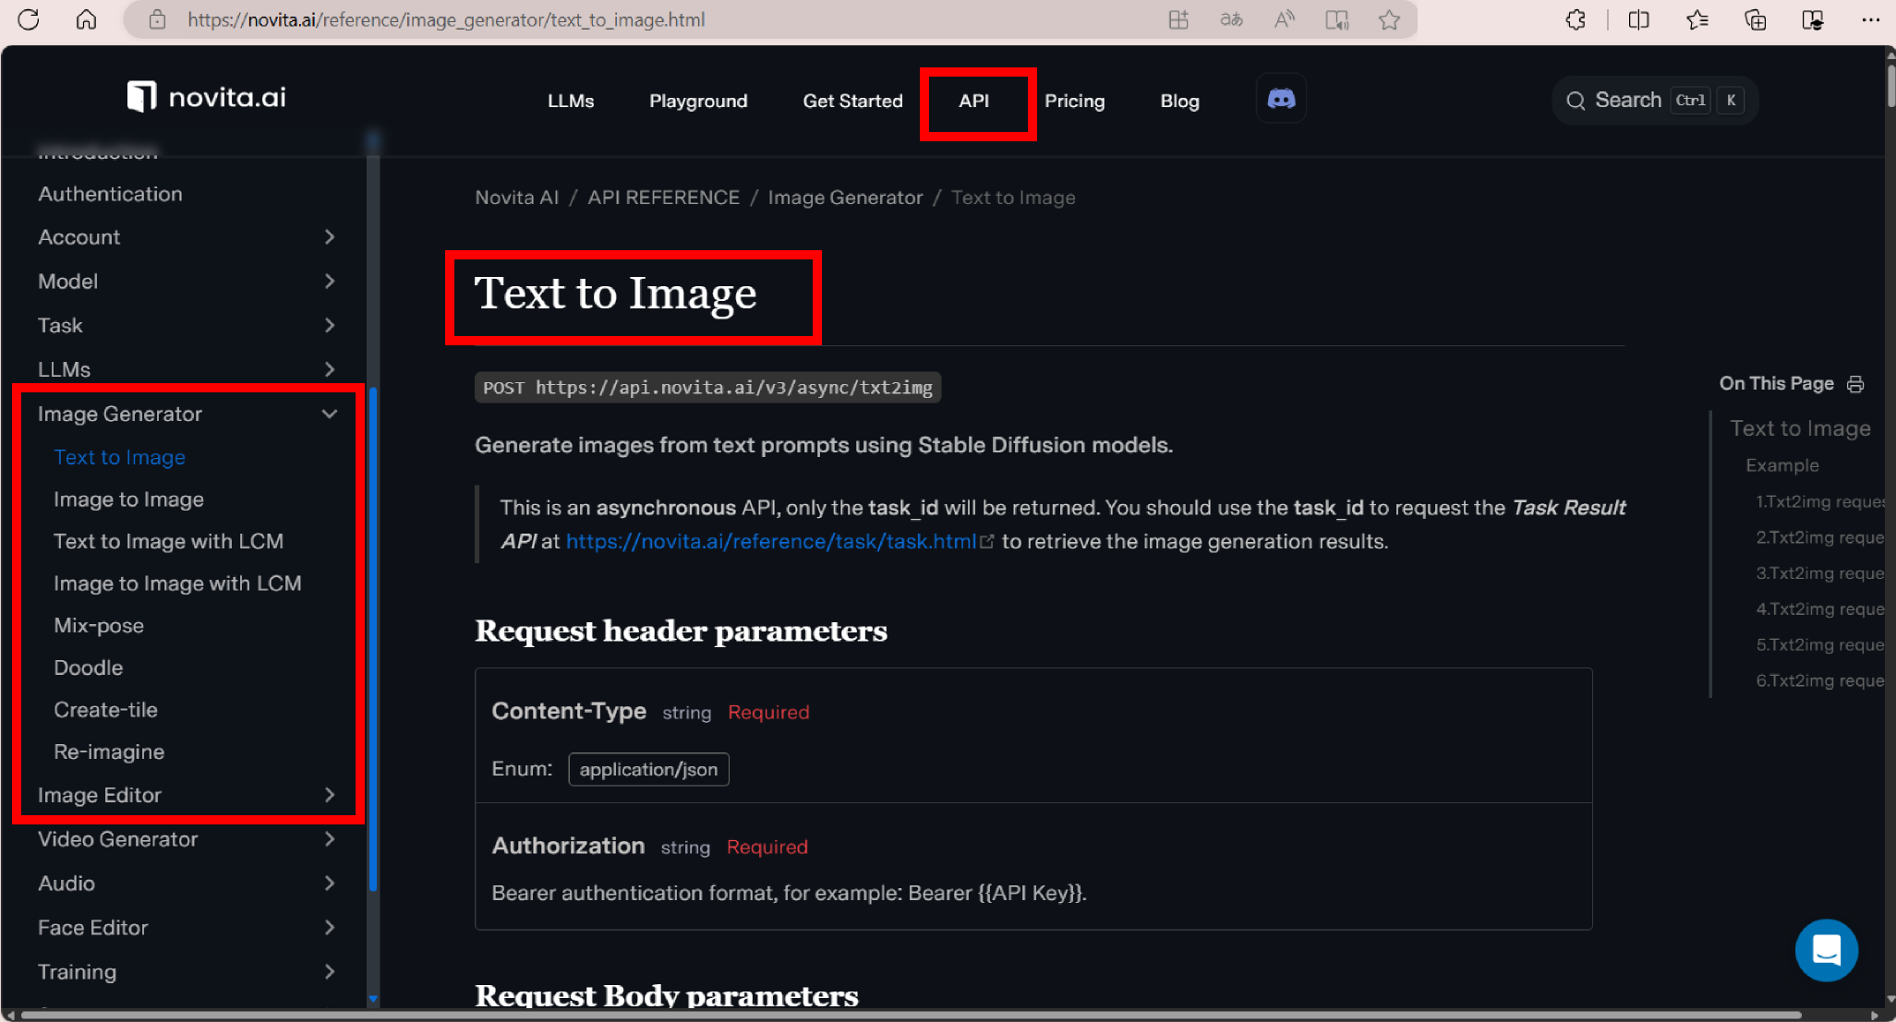The width and height of the screenshot is (1896, 1022).
Task: Click the print page icon
Action: click(1855, 384)
